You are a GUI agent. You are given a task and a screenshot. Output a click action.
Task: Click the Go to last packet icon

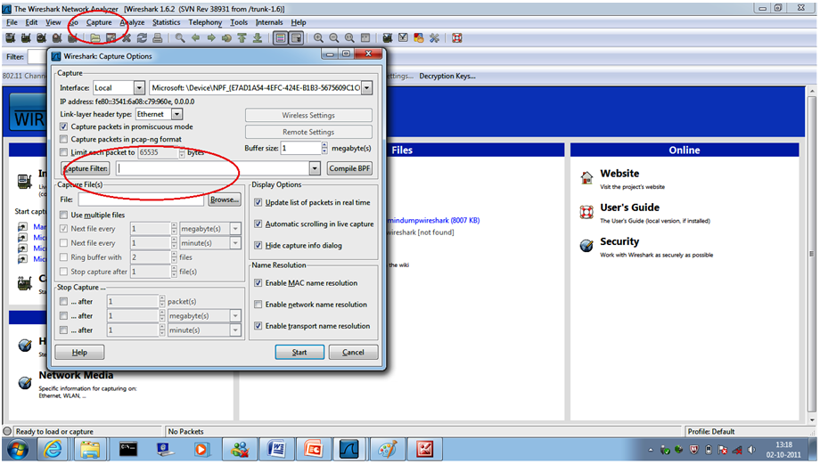pyautogui.click(x=258, y=38)
